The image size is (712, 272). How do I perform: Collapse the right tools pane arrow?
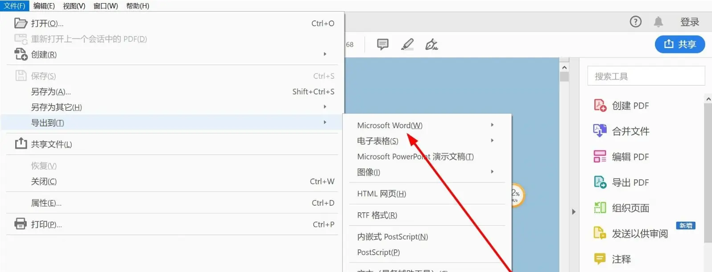(x=574, y=212)
